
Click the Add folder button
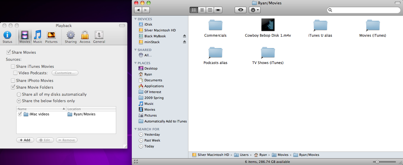pos(25,140)
